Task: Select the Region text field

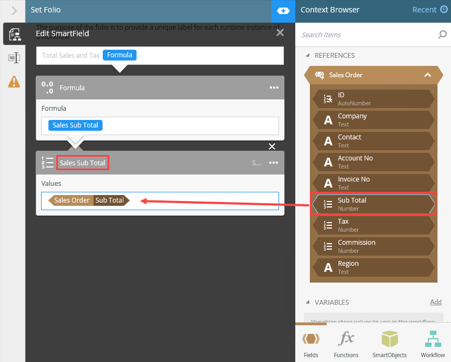Action: (373, 267)
